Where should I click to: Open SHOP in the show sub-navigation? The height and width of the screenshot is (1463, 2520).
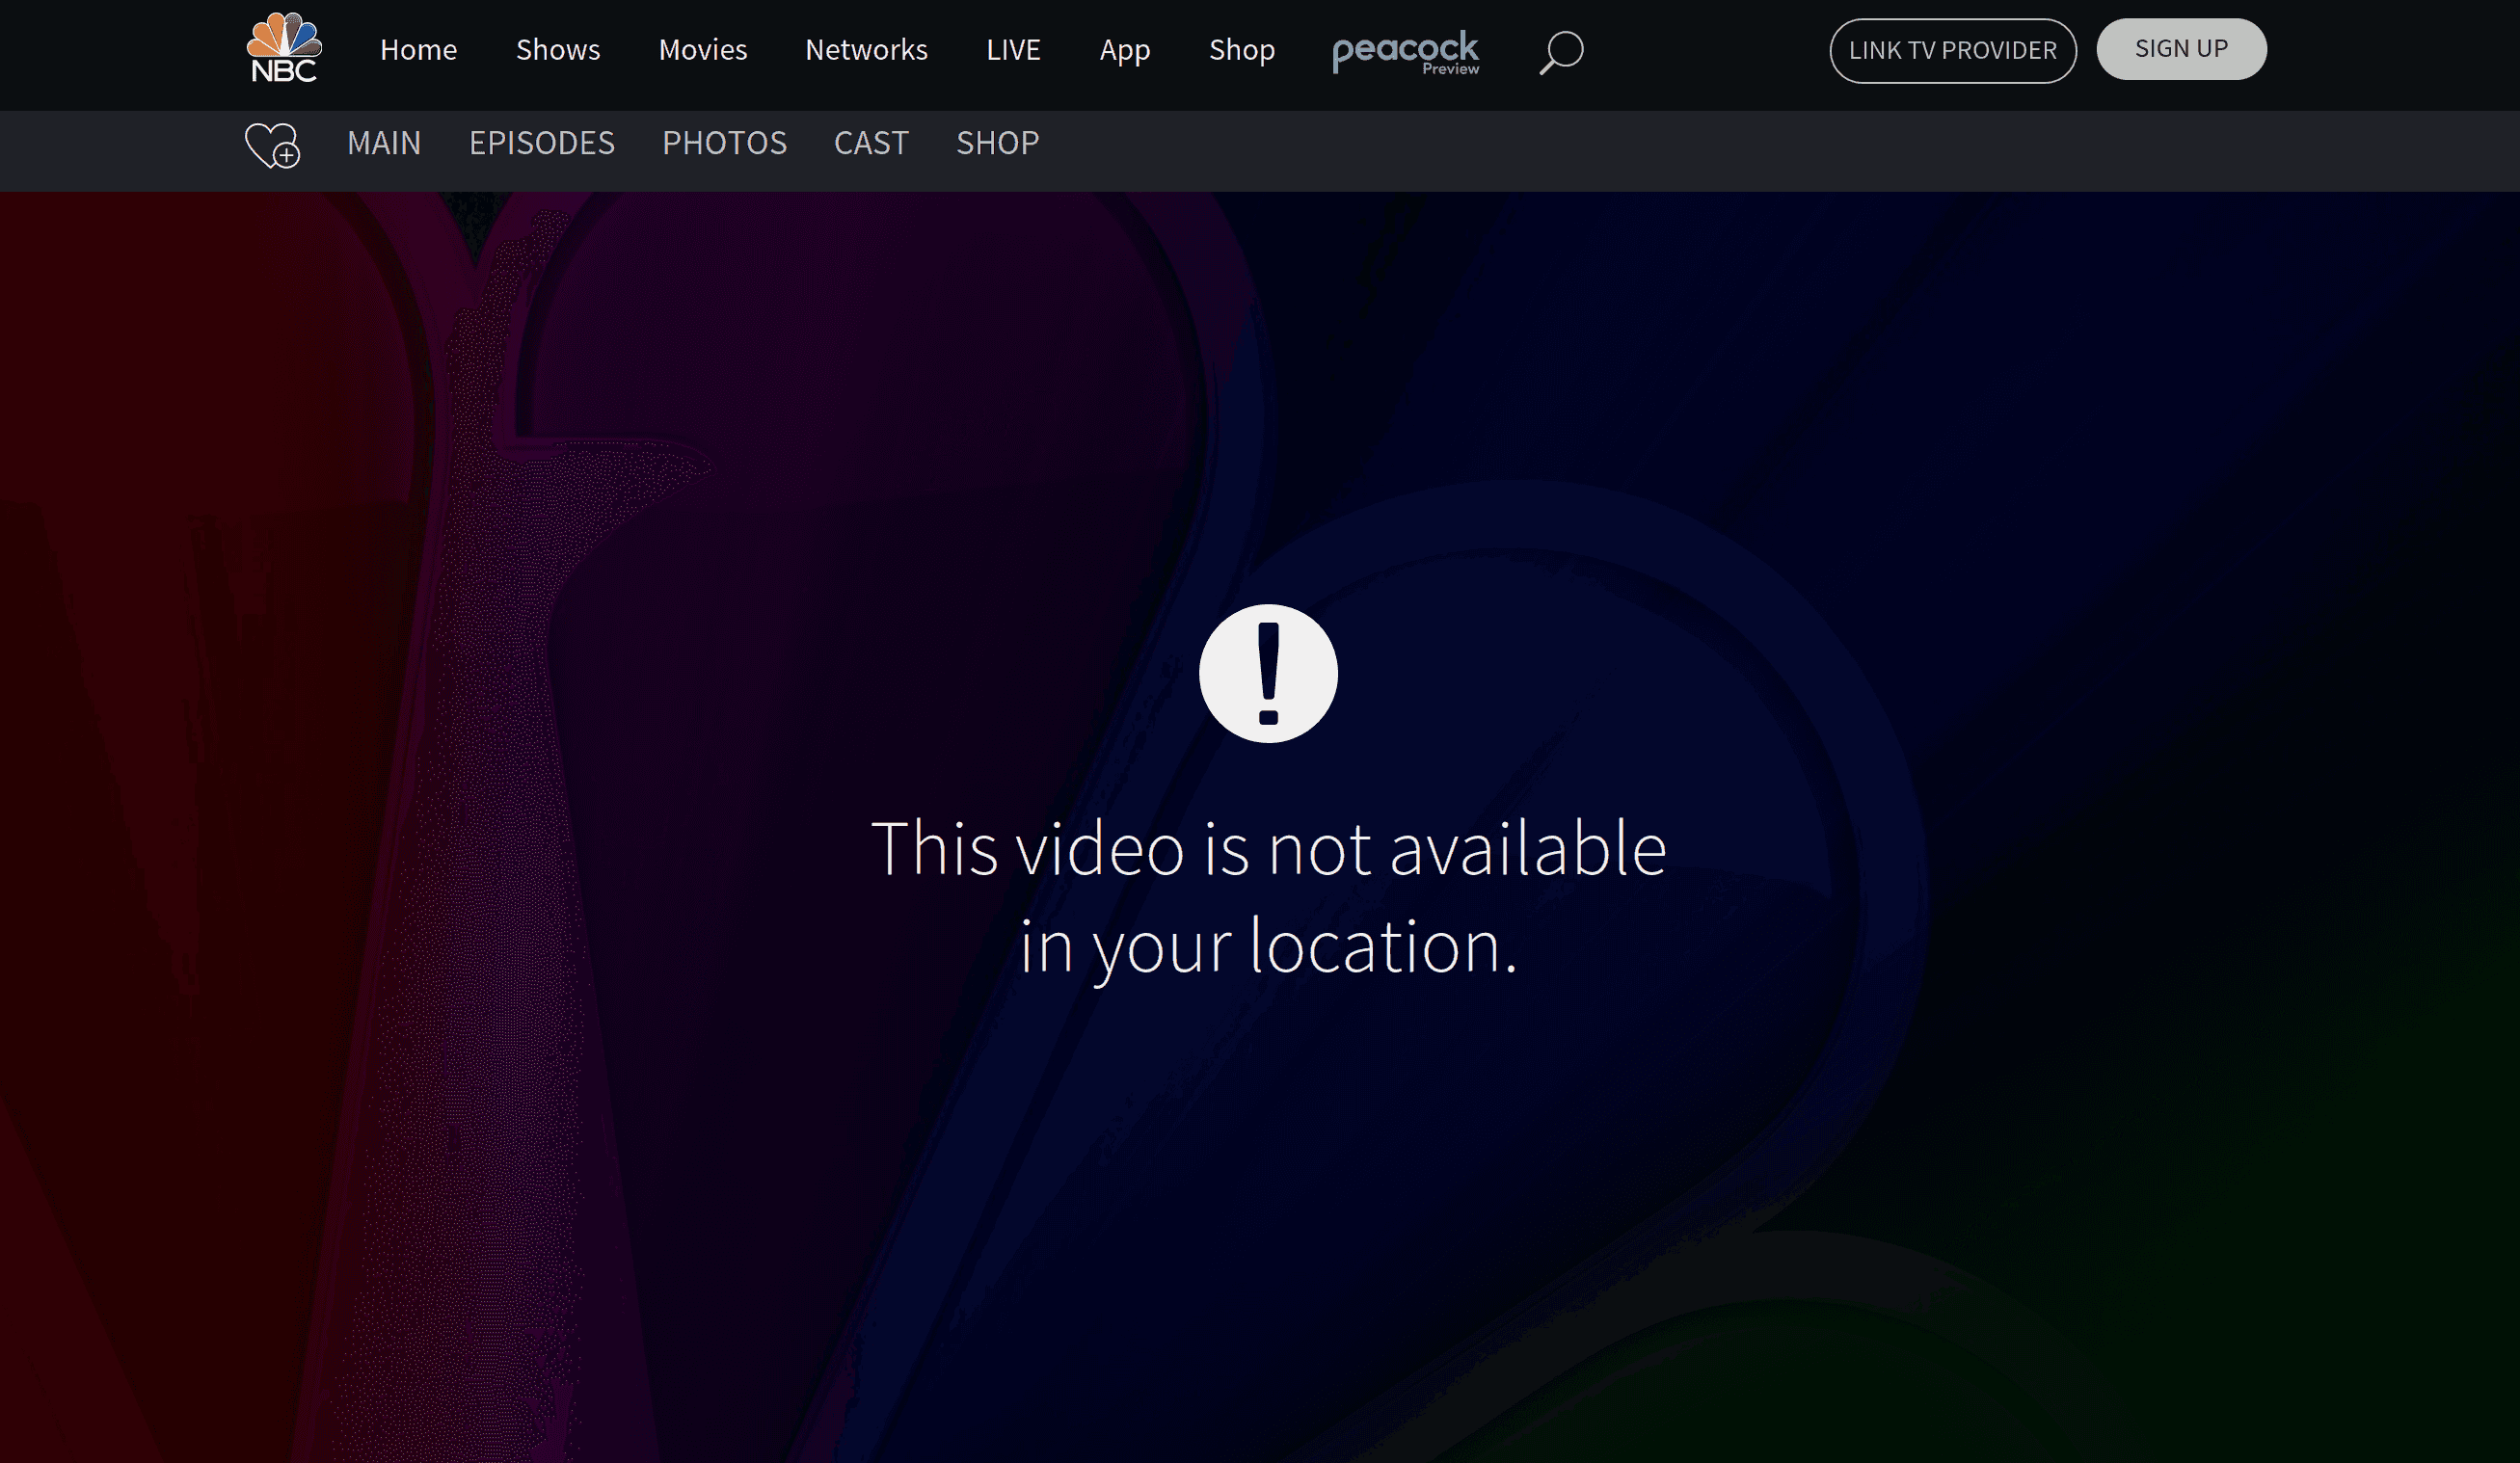(x=998, y=143)
